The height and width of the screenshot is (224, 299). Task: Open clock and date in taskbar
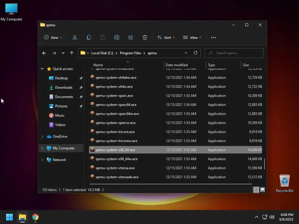click(286, 217)
